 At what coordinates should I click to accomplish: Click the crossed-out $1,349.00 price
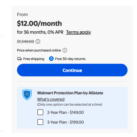tap(26, 41)
